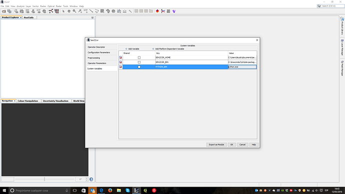Click the sessions toolbar icon beside Open Product
Screen dimensions: 345x194
click(9, 11)
